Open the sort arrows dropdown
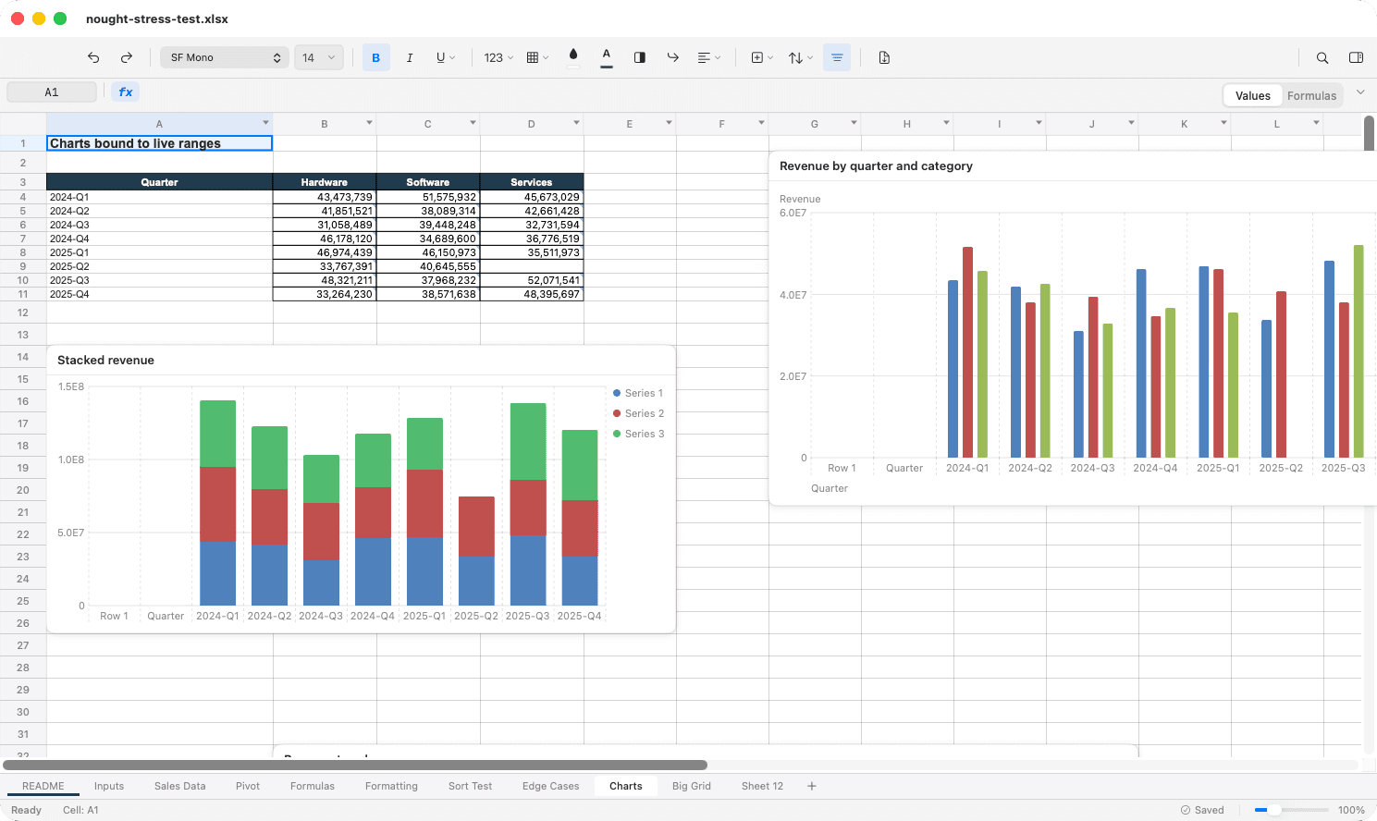Image resolution: width=1377 pixels, height=821 pixels. tap(800, 57)
